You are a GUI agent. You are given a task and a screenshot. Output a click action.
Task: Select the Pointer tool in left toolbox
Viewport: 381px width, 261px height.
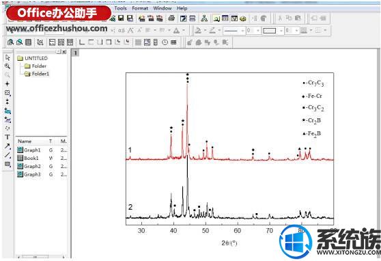tap(8, 57)
